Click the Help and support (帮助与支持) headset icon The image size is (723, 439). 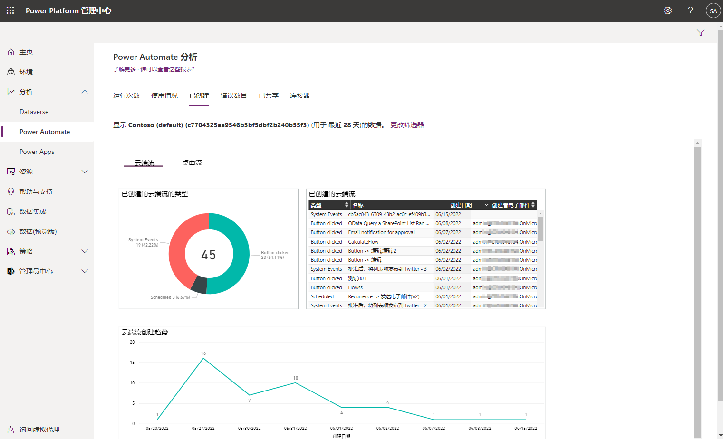coord(11,191)
